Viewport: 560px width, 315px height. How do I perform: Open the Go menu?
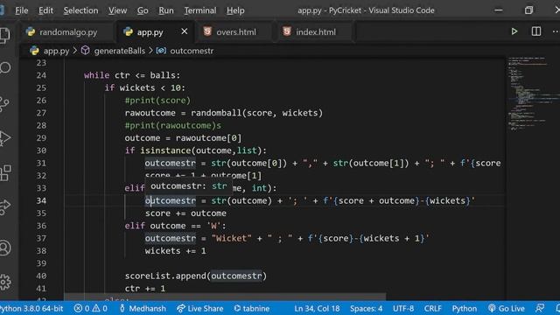pos(143,10)
